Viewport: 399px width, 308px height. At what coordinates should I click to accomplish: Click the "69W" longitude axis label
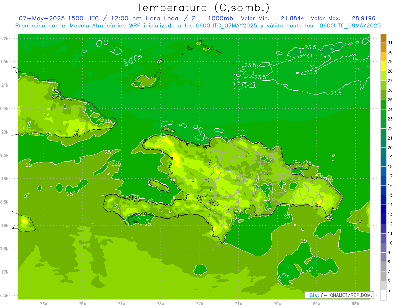click(x=316, y=304)
